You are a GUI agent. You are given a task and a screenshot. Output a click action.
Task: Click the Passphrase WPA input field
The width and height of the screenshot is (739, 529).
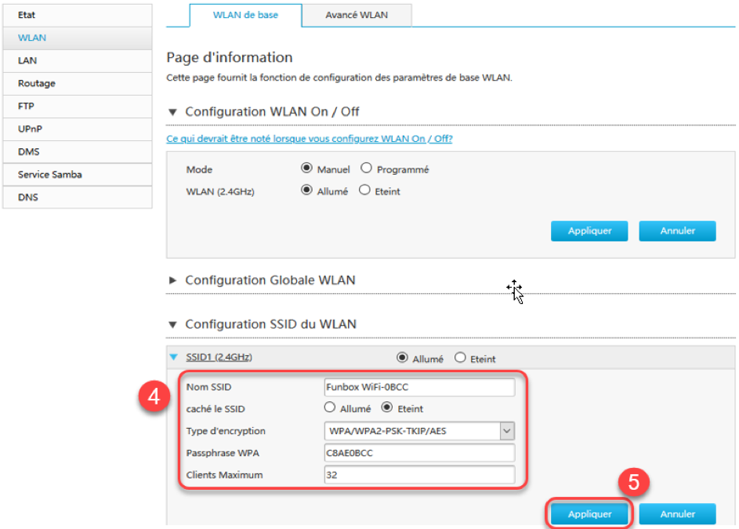coord(419,453)
